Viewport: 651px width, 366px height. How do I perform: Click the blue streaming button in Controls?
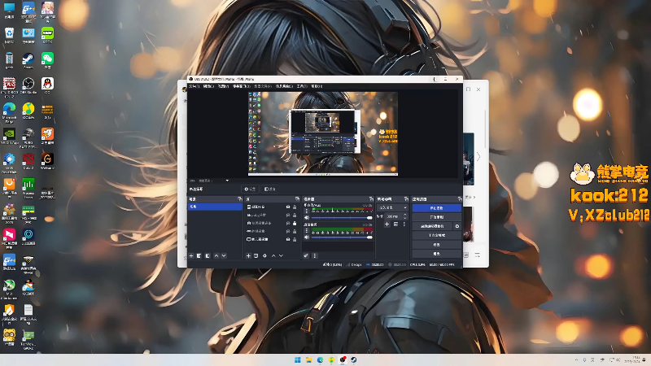[x=436, y=208]
